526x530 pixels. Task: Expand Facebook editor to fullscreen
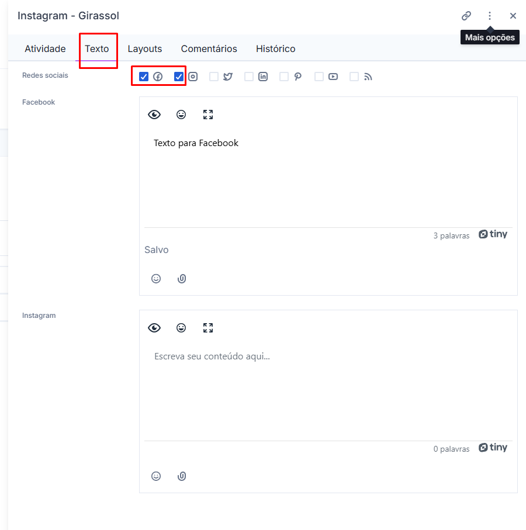click(x=208, y=115)
